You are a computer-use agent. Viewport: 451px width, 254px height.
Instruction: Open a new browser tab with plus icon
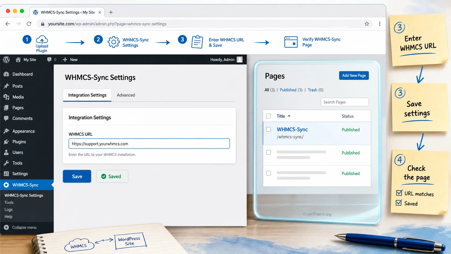pos(111,12)
